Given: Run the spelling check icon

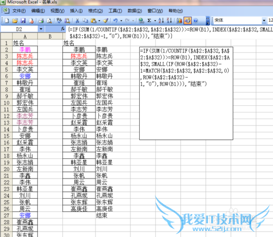Looking at the screenshot, I should [x=59, y=21].
